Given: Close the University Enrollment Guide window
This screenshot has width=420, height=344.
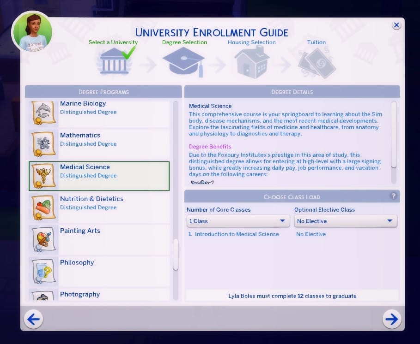Looking at the screenshot, I should pos(396,25).
